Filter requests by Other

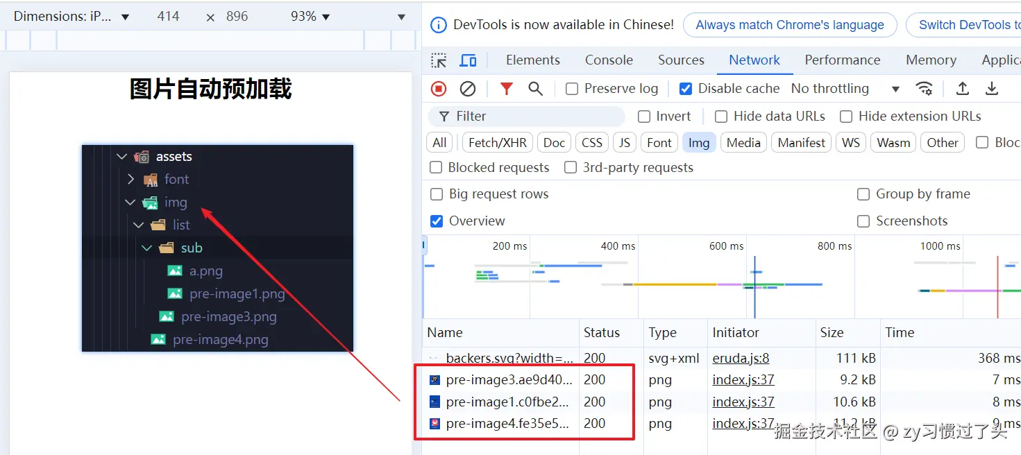(x=943, y=143)
